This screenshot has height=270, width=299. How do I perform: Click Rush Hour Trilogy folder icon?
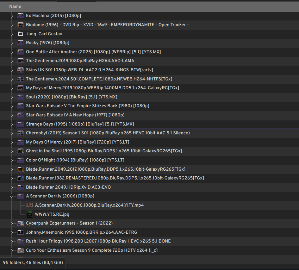[20, 241]
